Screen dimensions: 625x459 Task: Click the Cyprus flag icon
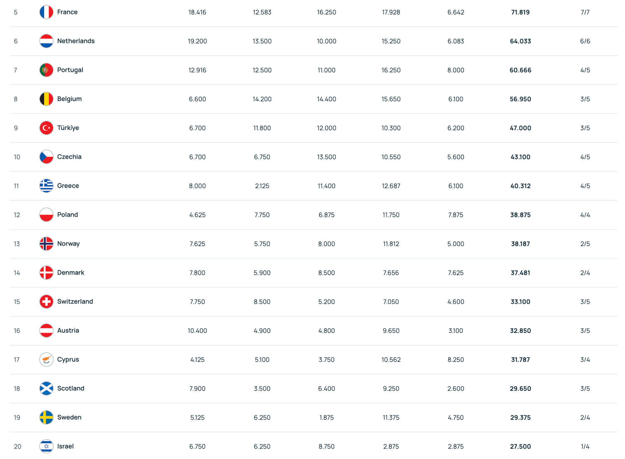click(x=46, y=360)
